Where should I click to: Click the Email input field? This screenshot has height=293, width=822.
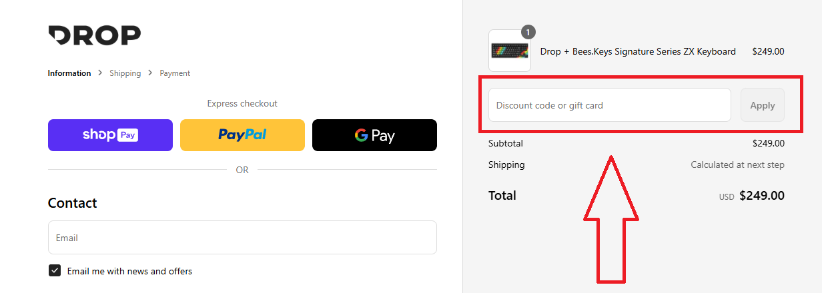tap(242, 238)
